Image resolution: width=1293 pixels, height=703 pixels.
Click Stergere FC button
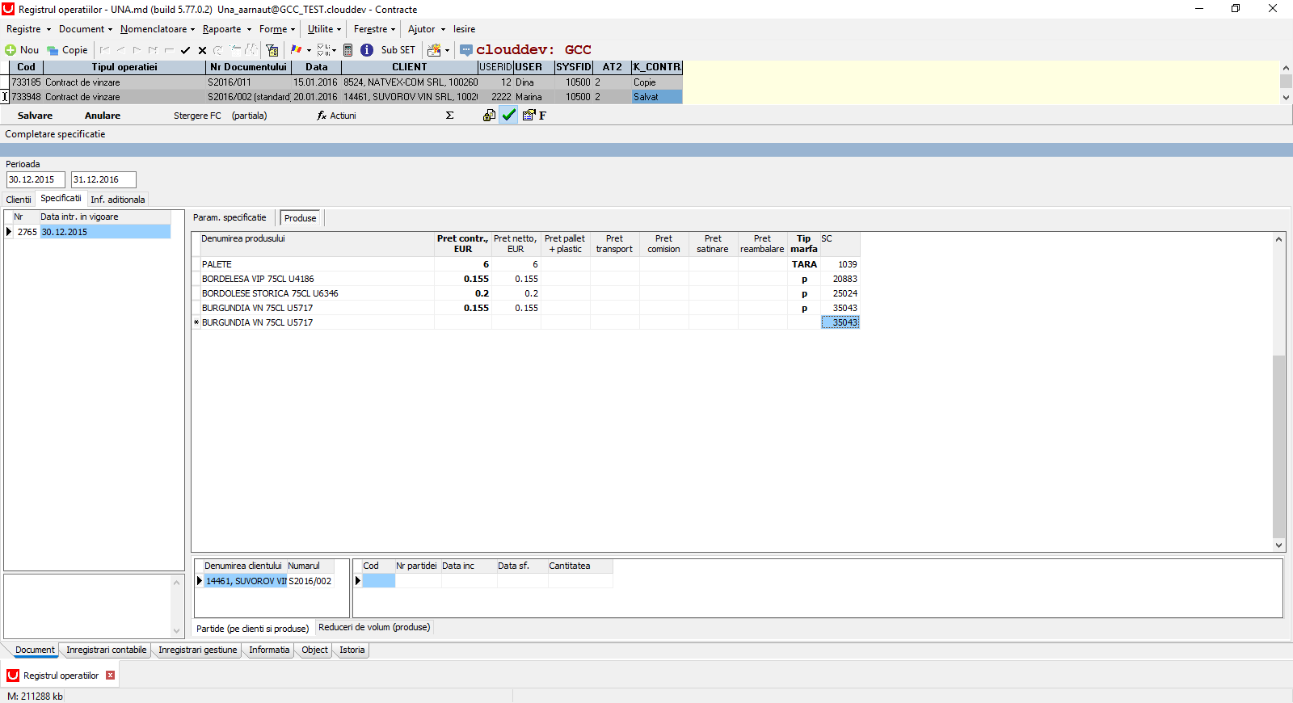(197, 116)
